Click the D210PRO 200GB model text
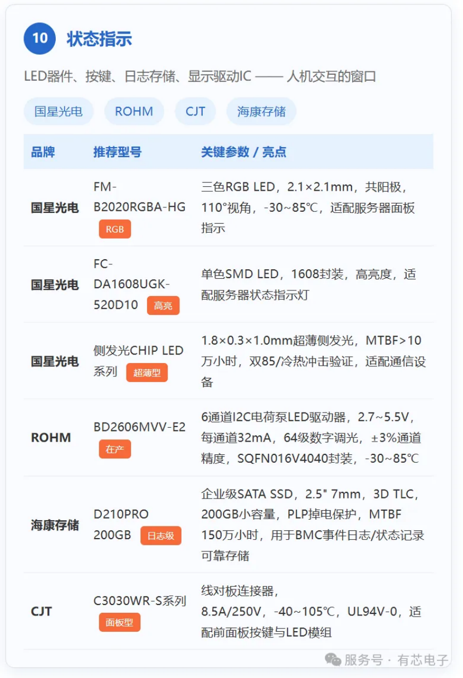This screenshot has height=678, width=463. [x=121, y=524]
